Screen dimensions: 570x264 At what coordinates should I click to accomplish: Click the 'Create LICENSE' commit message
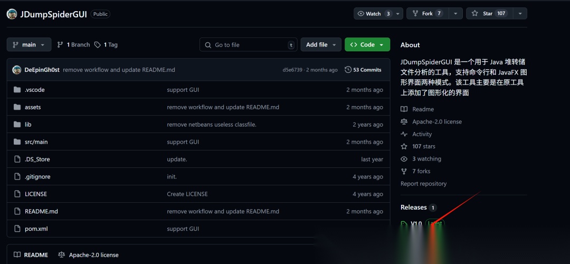click(x=187, y=194)
